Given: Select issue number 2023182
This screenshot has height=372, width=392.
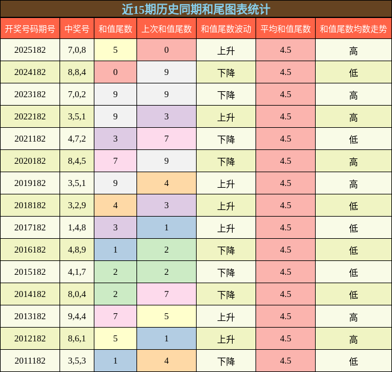Looking at the screenshot, I should pos(30,94).
